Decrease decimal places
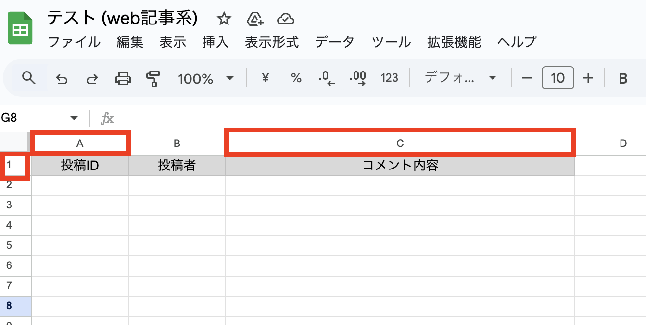This screenshot has height=325, width=646. tap(327, 78)
